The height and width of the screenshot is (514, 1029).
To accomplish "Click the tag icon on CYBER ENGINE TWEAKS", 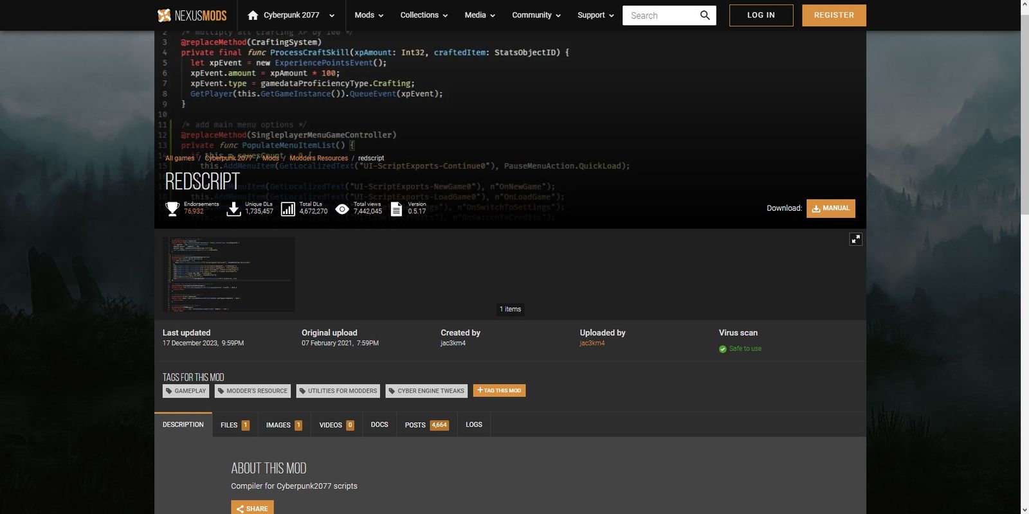I will [392, 391].
